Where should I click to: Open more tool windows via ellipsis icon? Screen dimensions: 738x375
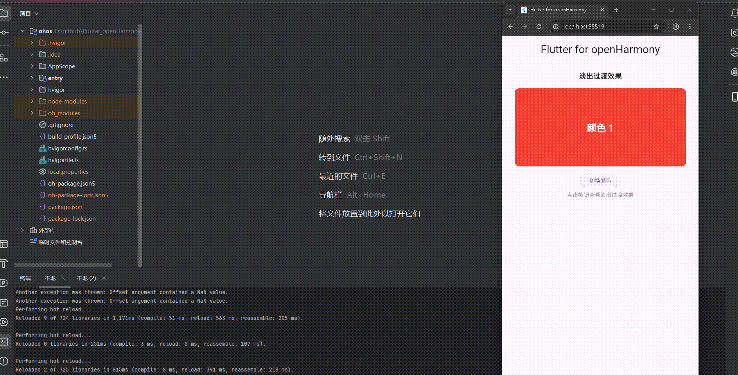click(x=5, y=77)
